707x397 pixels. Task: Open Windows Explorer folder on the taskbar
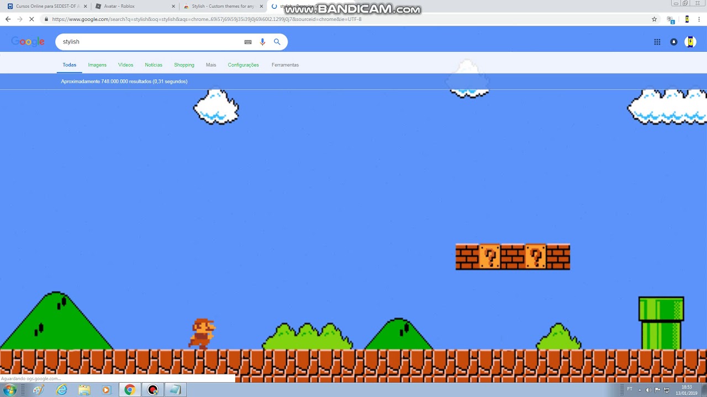coord(84,390)
